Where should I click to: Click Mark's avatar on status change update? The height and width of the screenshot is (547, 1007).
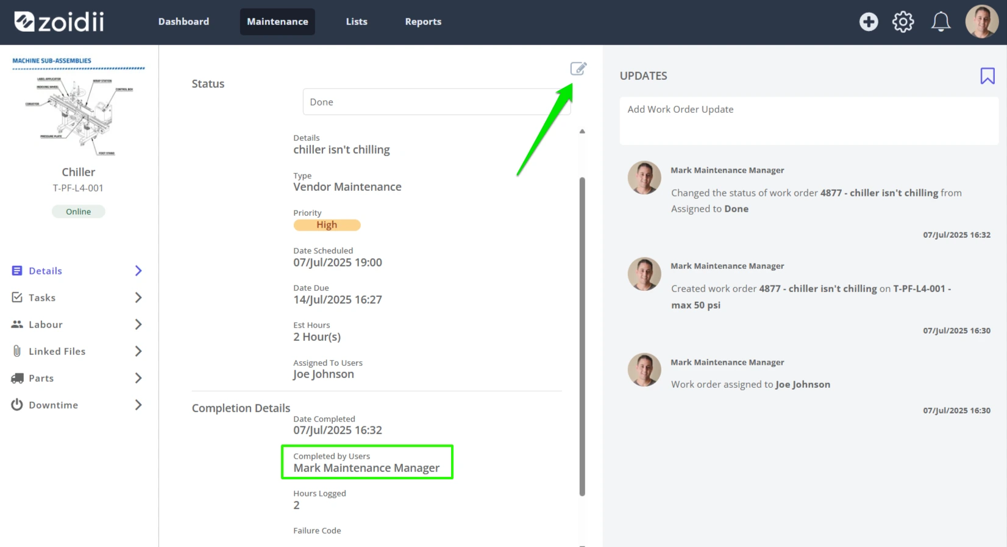click(x=644, y=177)
